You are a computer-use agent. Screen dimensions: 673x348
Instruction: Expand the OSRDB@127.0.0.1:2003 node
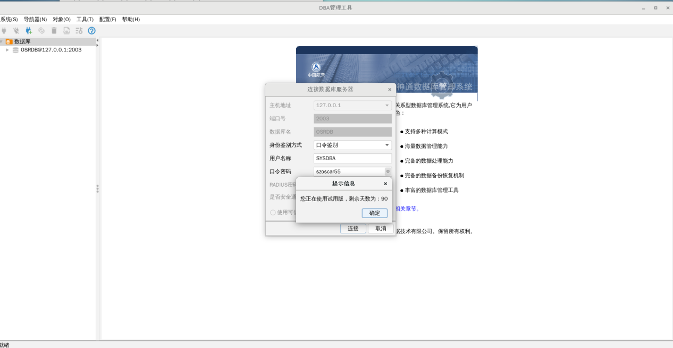(x=7, y=50)
